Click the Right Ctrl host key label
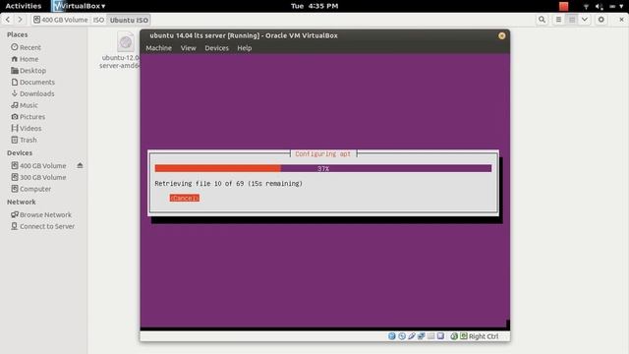This screenshot has height=354, width=629. [484, 336]
